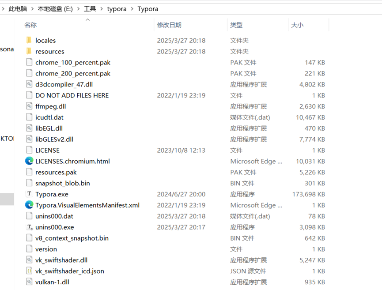
Task: Click the ffmpeg.dll file icon
Action: click(29, 106)
